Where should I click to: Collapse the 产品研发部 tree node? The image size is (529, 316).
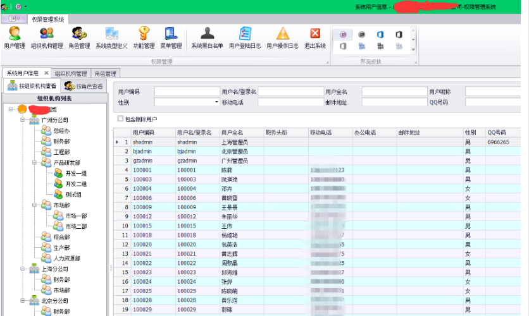[x=33, y=162]
